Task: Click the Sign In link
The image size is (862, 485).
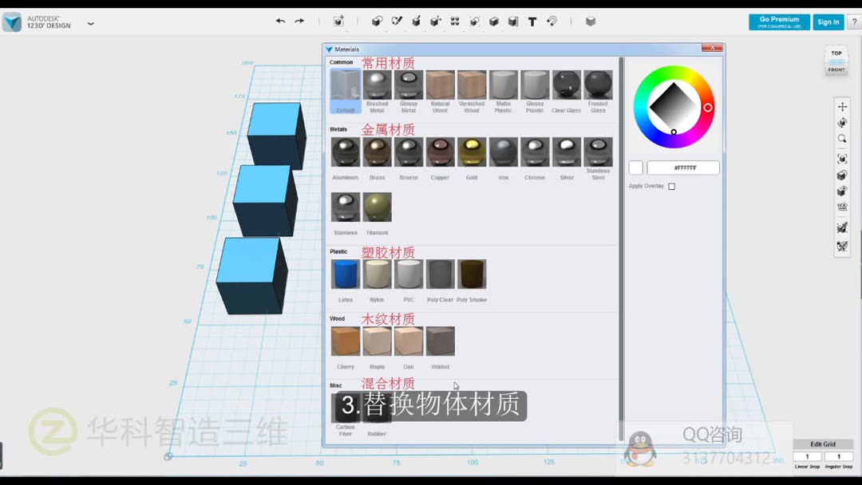Action: coord(828,22)
